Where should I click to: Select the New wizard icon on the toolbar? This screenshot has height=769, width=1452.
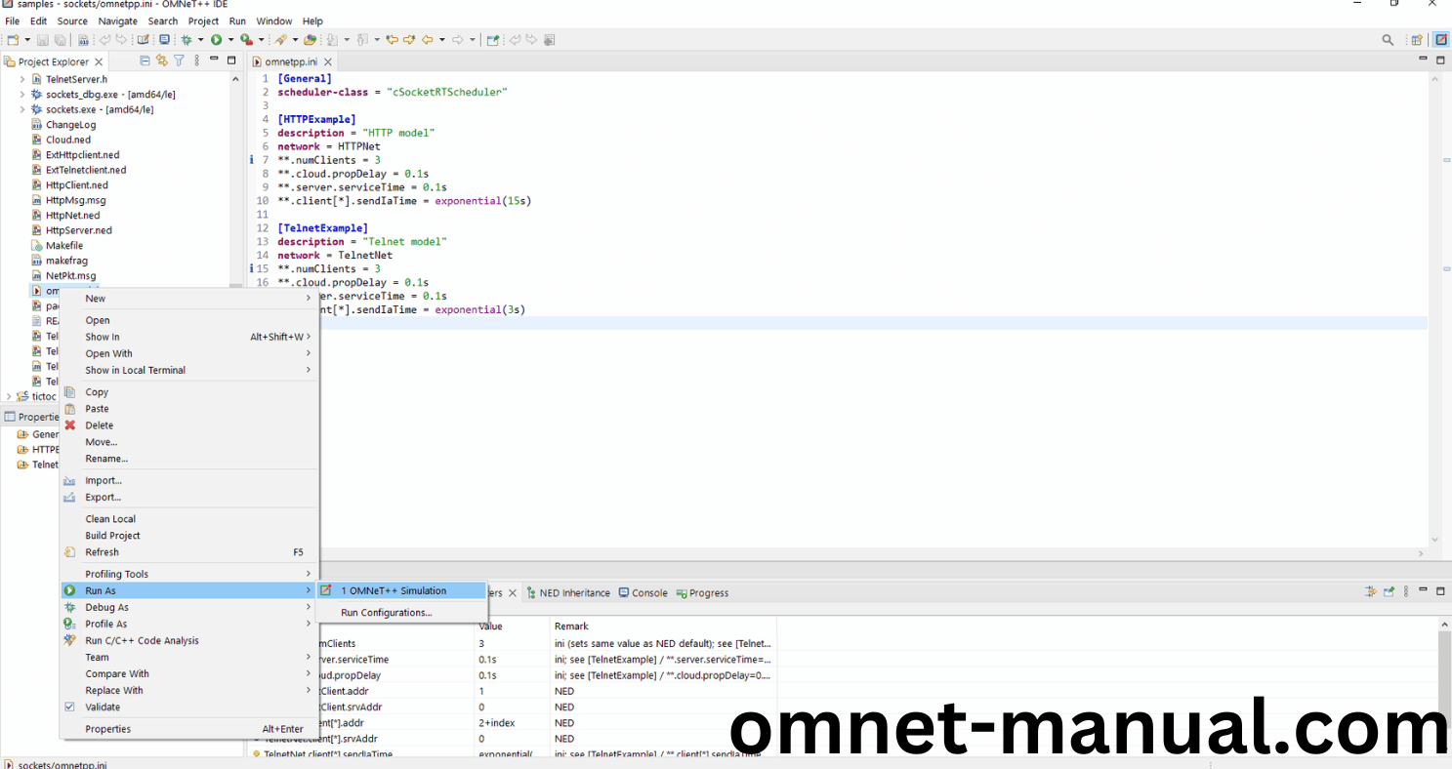tap(14, 39)
